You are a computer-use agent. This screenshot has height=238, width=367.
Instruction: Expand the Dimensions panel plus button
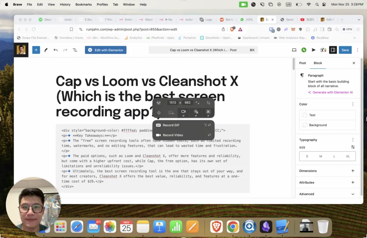(x=353, y=171)
